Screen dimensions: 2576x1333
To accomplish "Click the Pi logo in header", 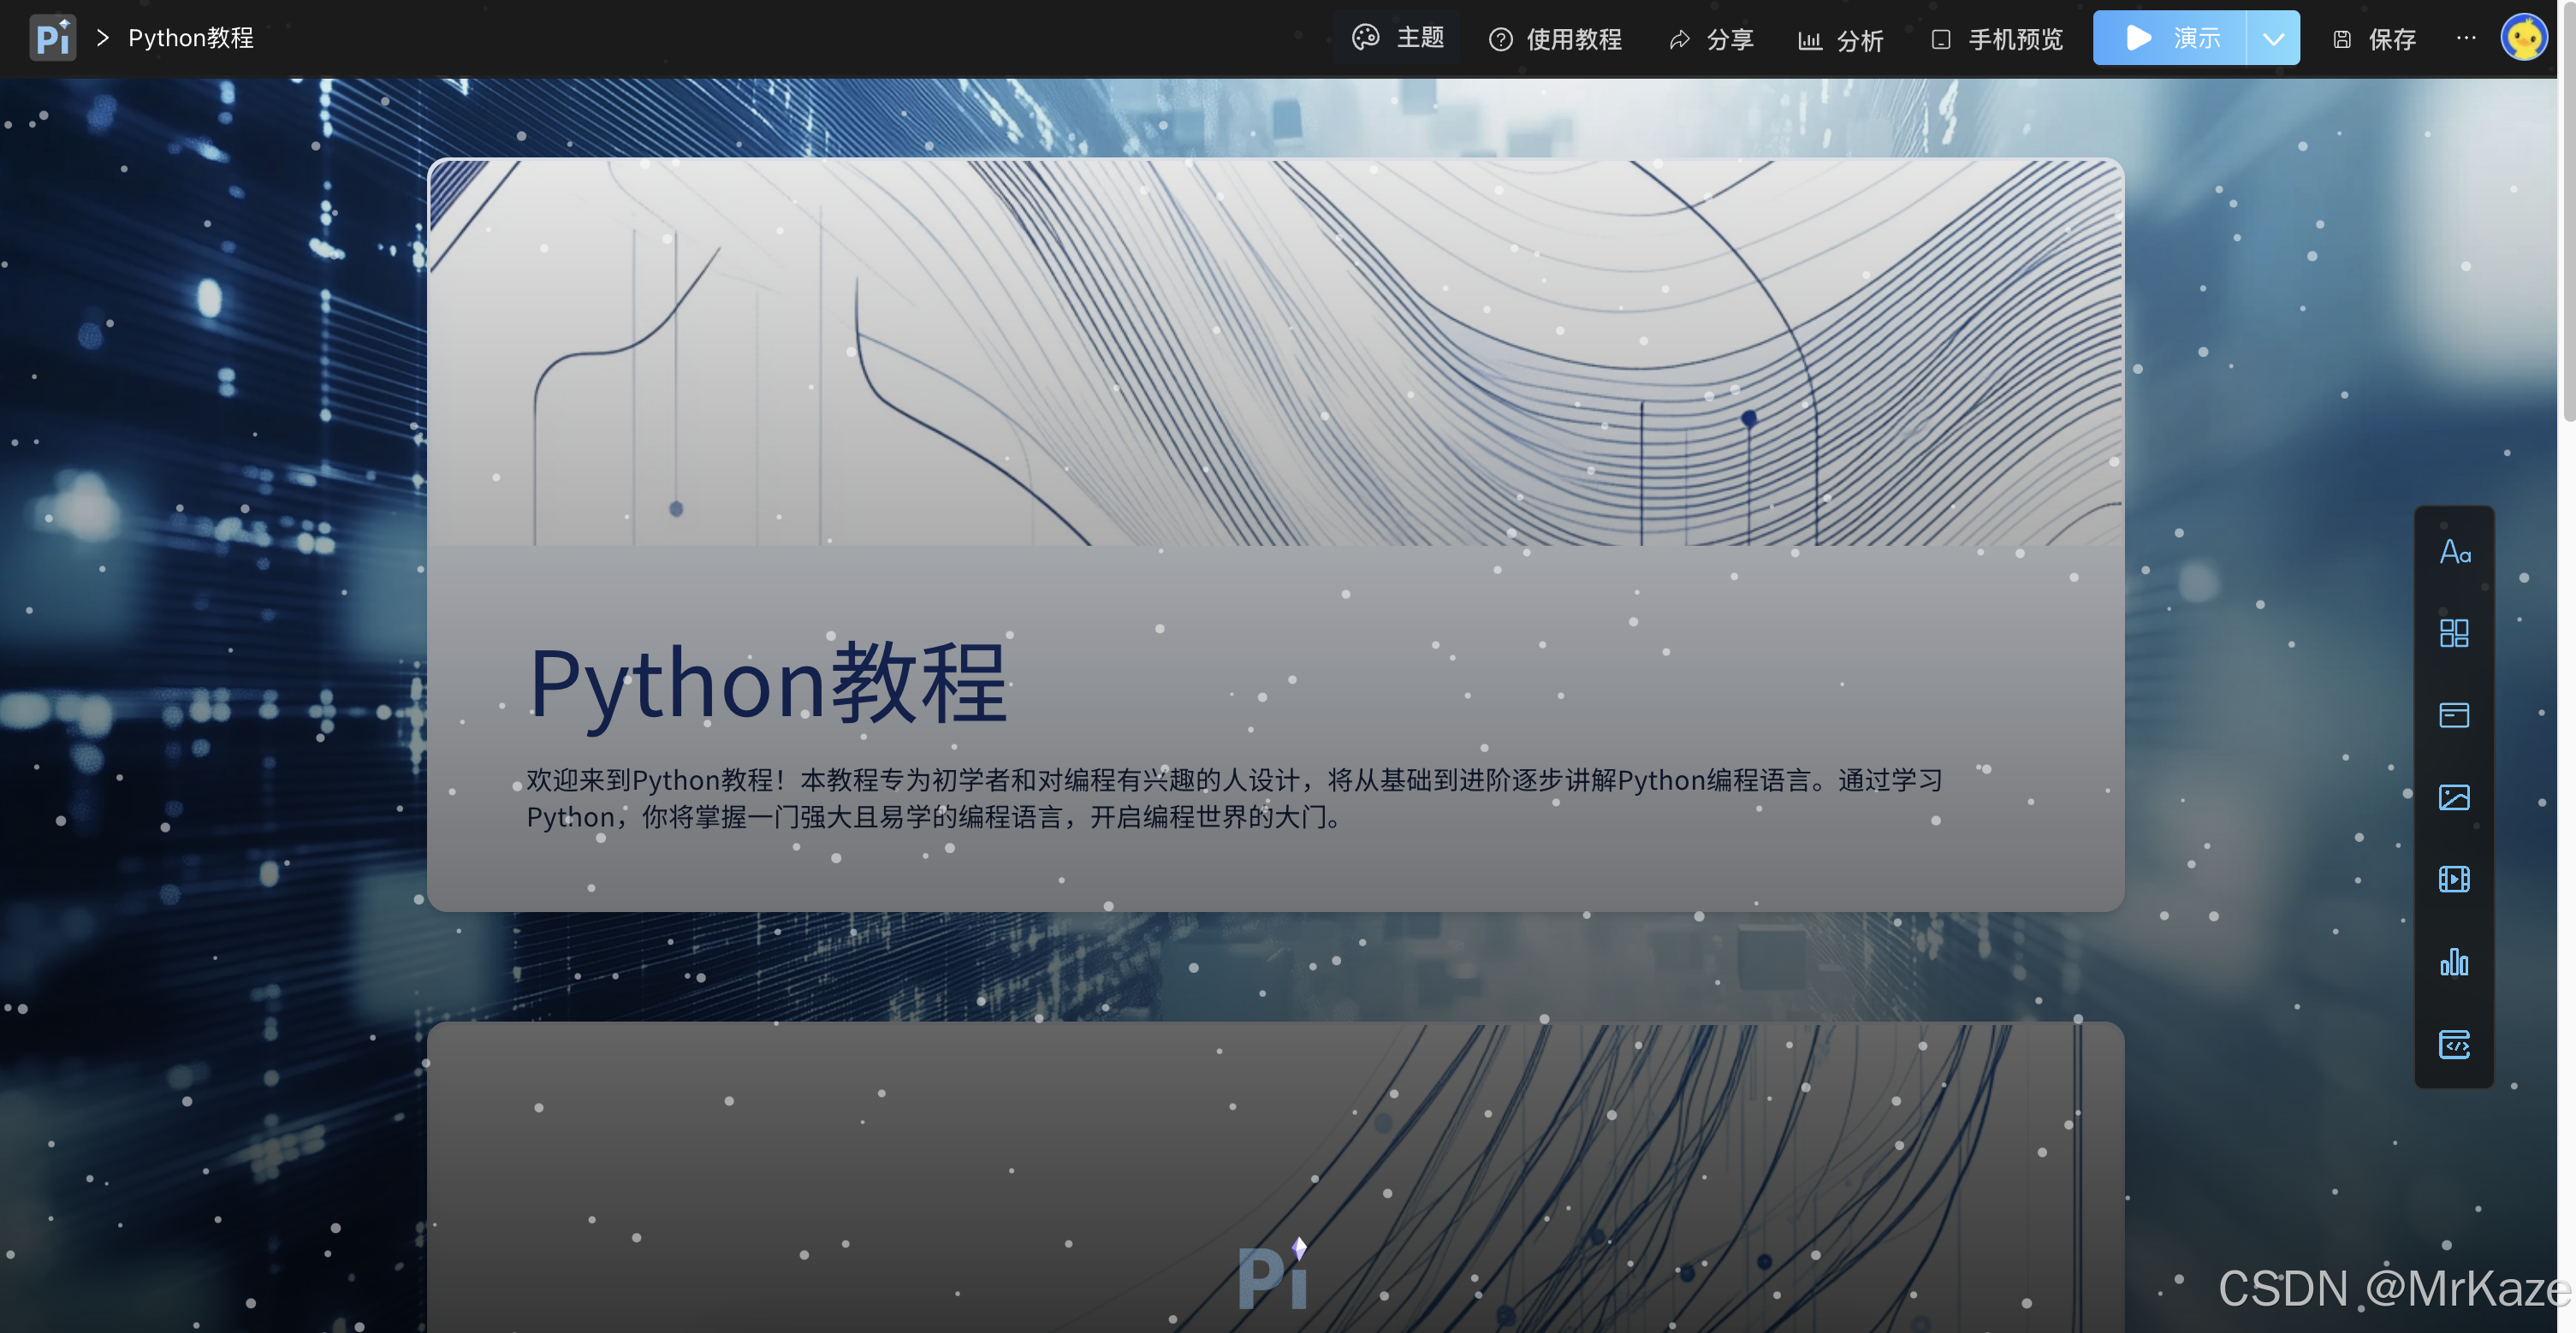I will [52, 38].
